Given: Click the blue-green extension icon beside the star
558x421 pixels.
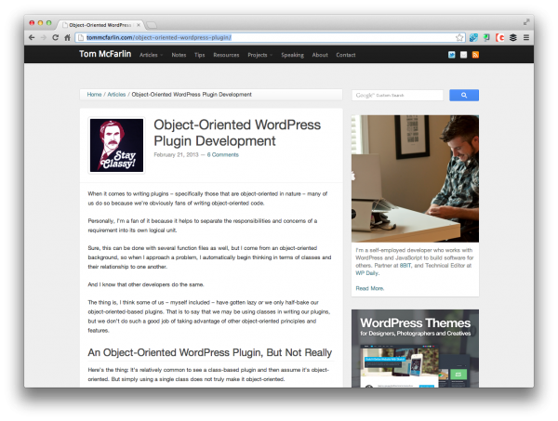Looking at the screenshot, I should pos(473,37).
